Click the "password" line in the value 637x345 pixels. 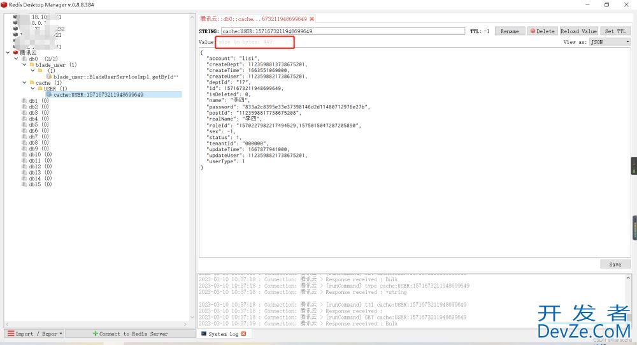[x=288, y=106]
